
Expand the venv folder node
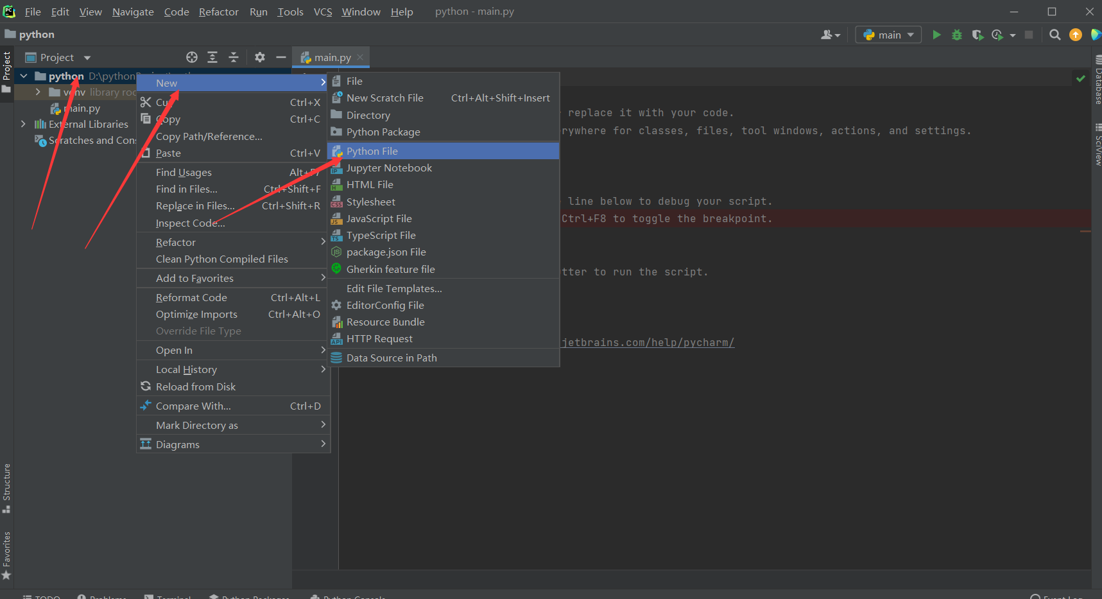click(38, 92)
